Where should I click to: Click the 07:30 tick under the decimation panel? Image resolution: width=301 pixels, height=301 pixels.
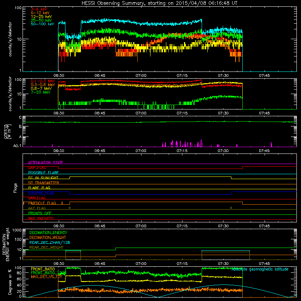tap(223, 264)
